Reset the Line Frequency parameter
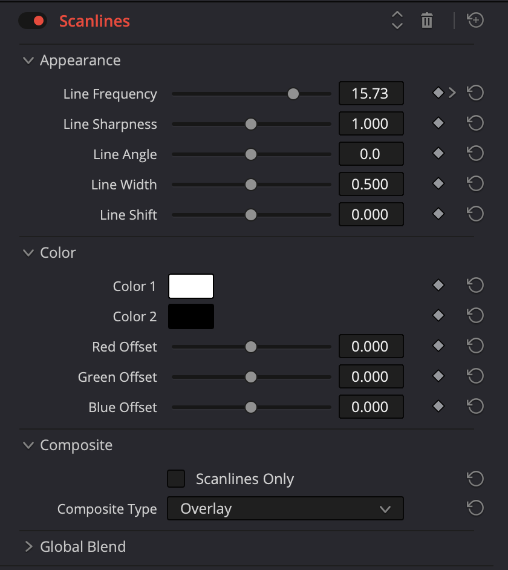Viewport: 508px width, 570px height. point(475,93)
